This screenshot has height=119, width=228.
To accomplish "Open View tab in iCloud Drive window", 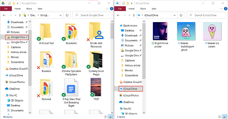I will pyautogui.click(x=154, y=9).
